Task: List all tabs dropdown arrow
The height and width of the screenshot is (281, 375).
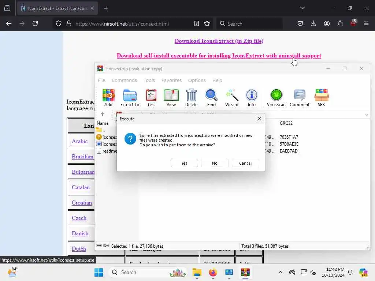Action: 302,8
